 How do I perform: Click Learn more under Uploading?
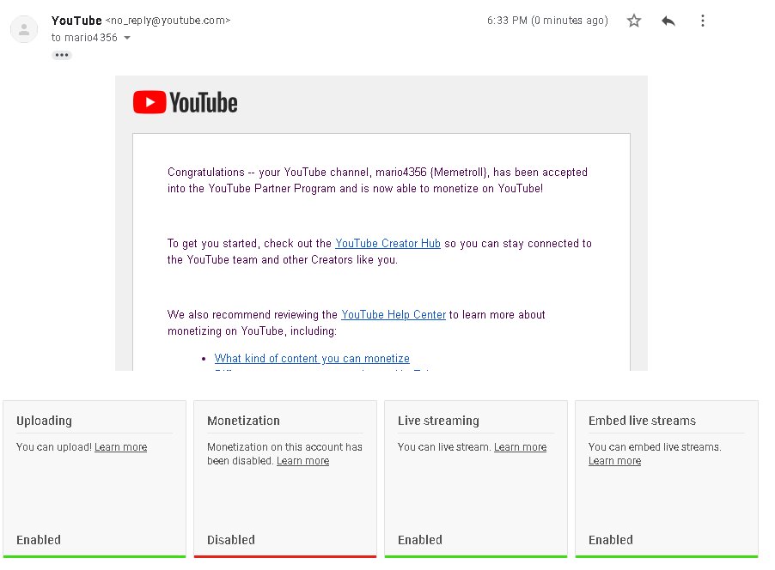point(120,447)
